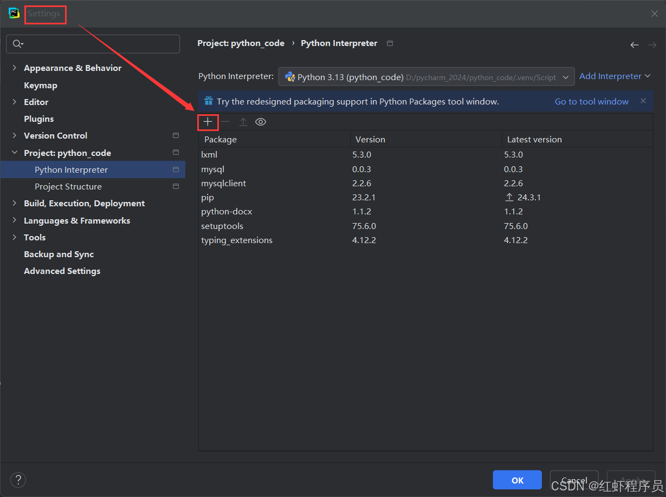Screen dimensions: 666x497
Task: Click the Python logo in interpreter field
Action: [x=290, y=77]
